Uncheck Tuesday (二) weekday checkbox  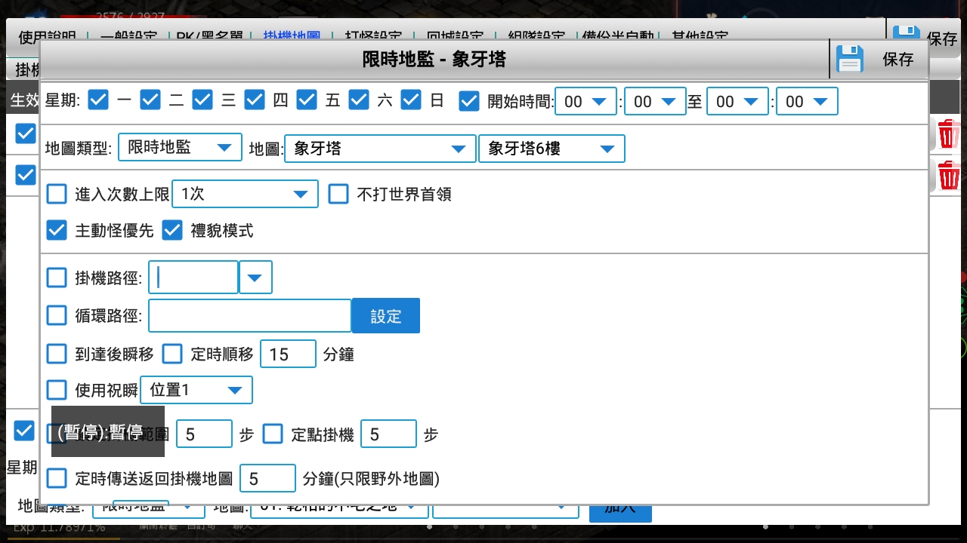[x=150, y=100]
